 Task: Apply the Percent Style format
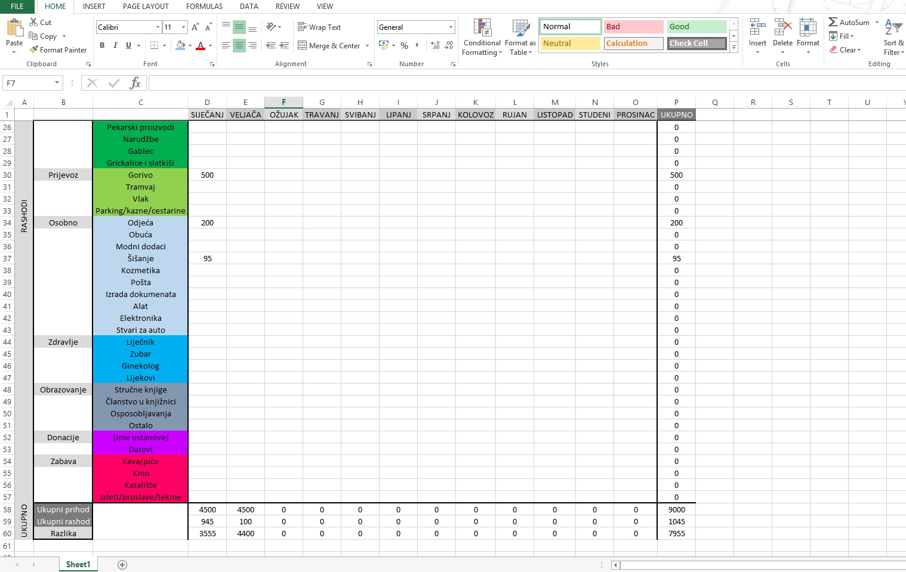[x=404, y=45]
